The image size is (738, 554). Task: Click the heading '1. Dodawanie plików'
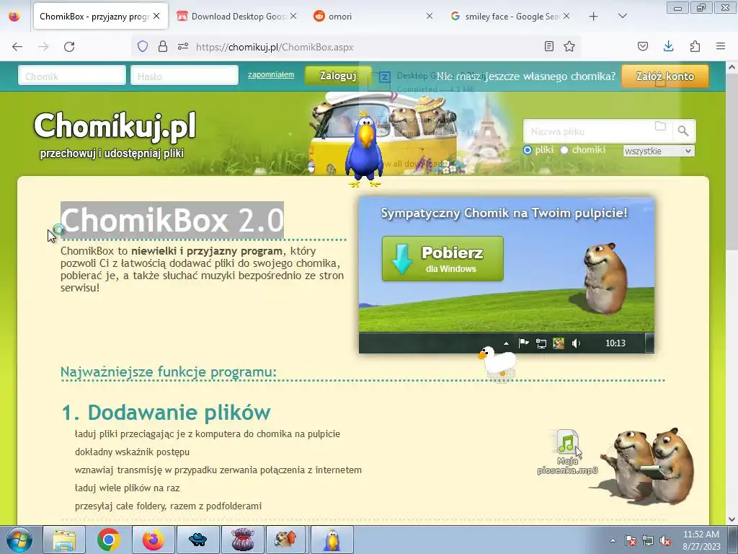166,412
